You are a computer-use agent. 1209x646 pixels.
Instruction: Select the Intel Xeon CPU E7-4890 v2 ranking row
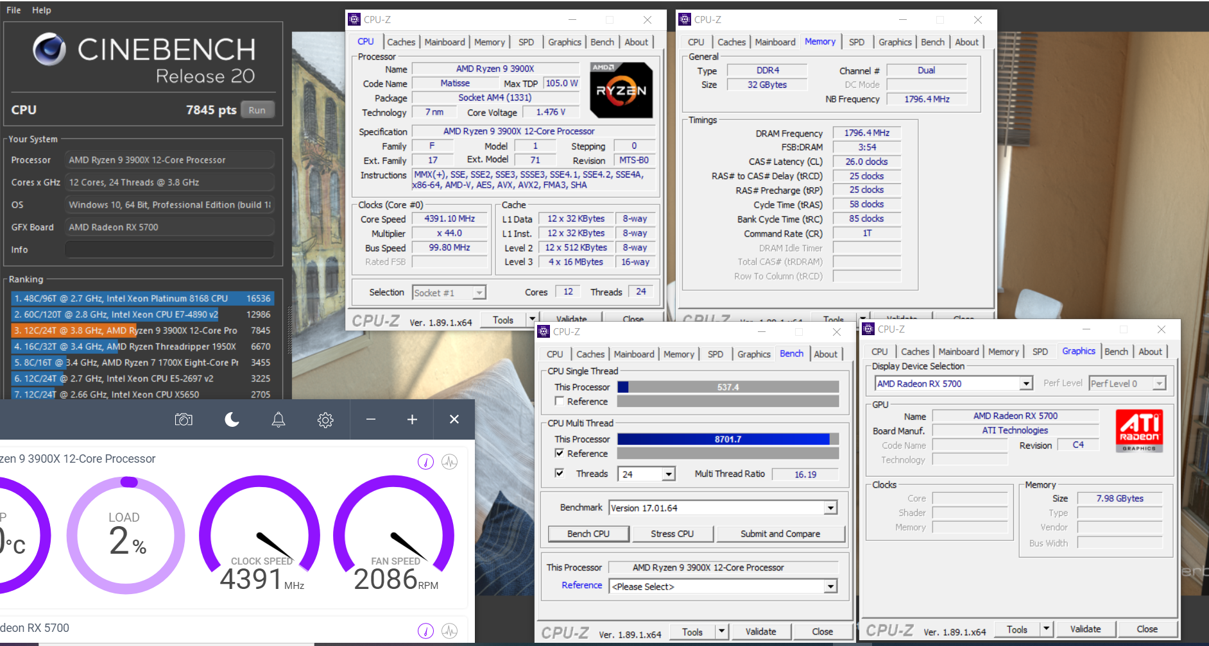(x=142, y=315)
